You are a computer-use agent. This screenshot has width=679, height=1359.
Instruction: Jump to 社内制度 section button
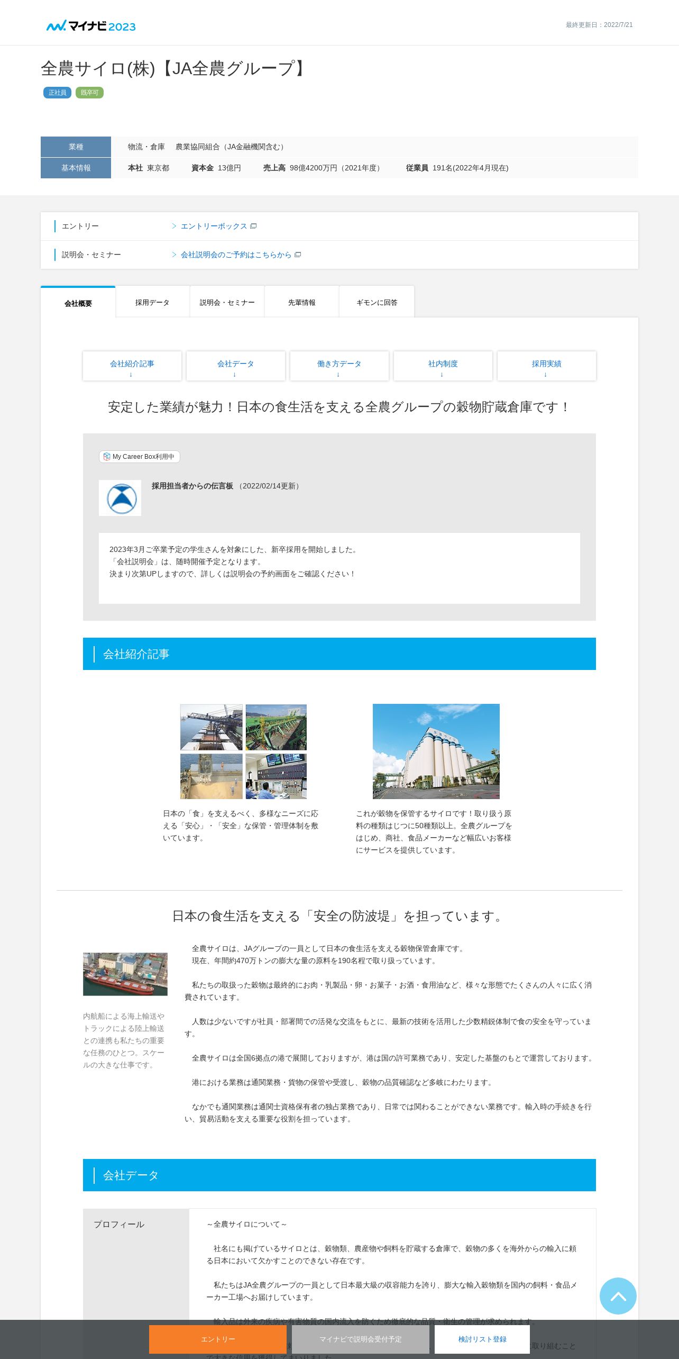pos(443,366)
